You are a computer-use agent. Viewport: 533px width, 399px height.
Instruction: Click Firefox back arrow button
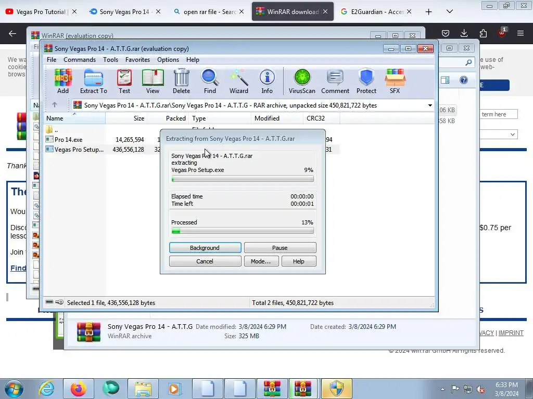coord(12,33)
